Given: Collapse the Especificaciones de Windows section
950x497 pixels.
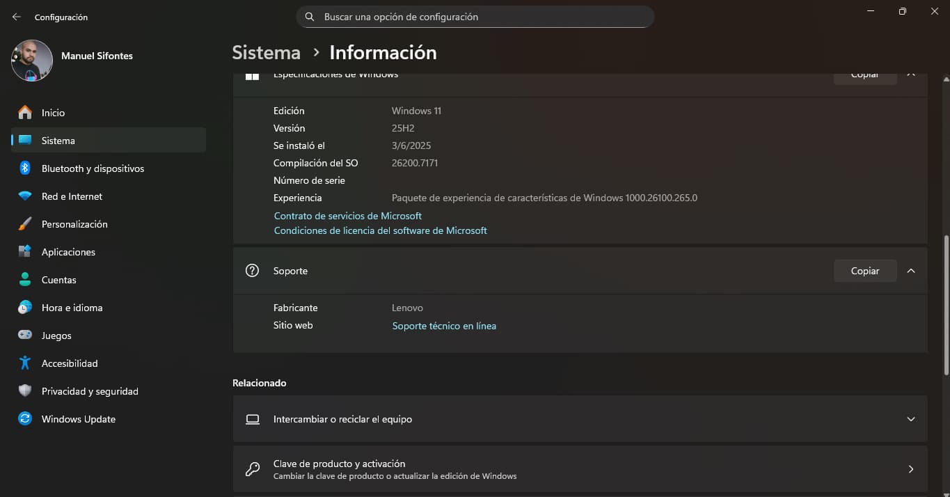Looking at the screenshot, I should tap(911, 74).
